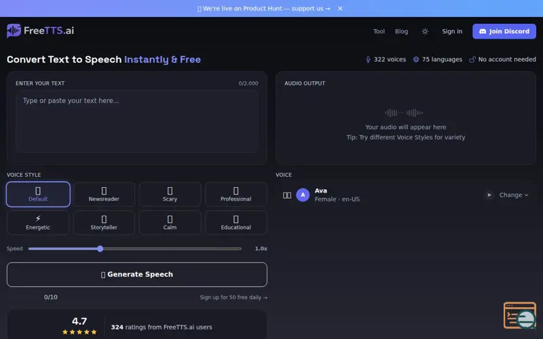Open the Tool menu item
Screen dimensions: 543x339
379,31
